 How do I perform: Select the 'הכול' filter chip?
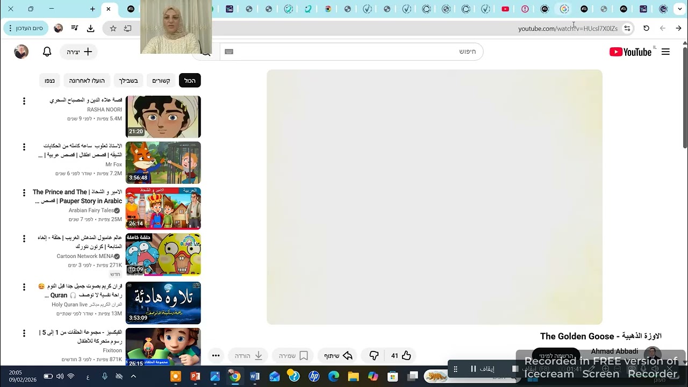click(x=190, y=81)
